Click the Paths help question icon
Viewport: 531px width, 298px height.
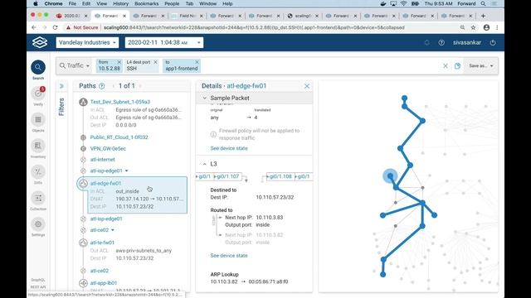click(101, 86)
